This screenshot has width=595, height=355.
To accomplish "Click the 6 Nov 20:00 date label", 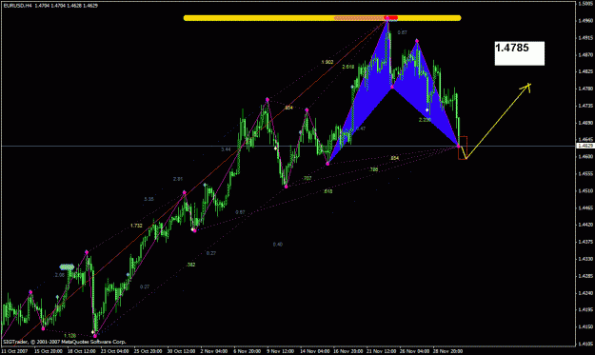I will pos(247,351).
